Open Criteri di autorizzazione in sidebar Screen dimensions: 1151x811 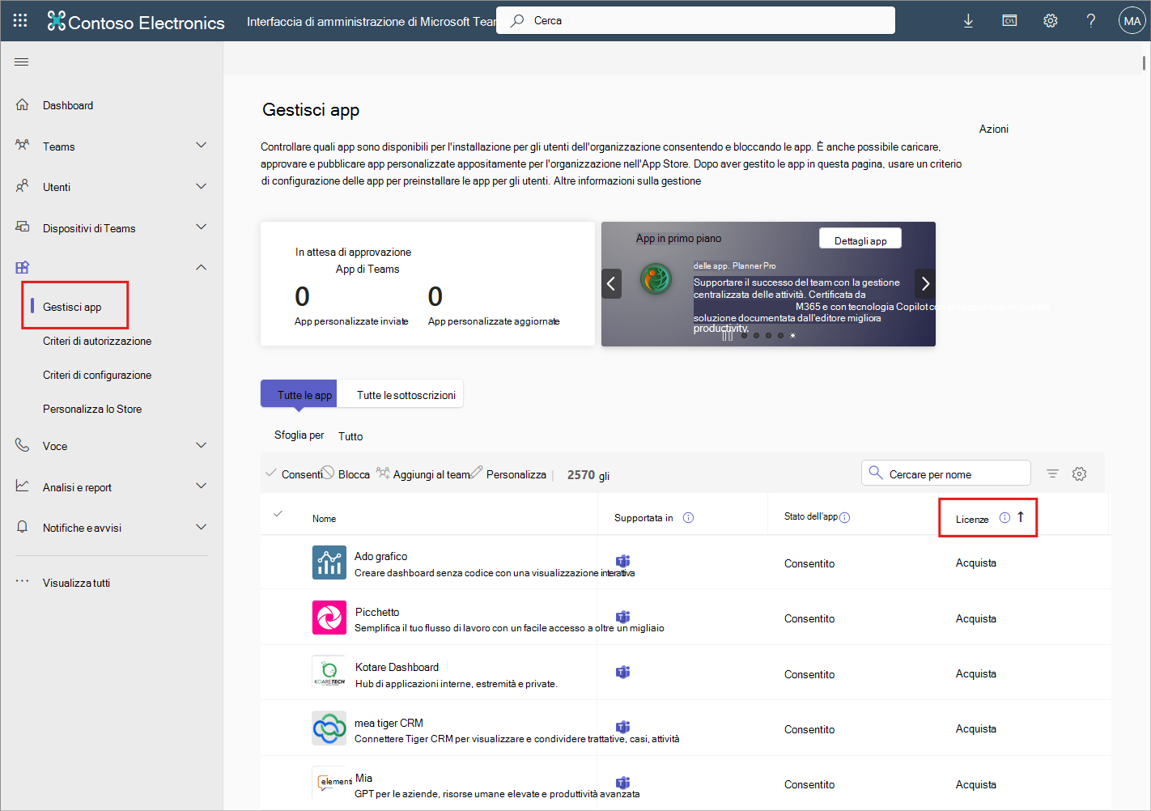point(97,341)
